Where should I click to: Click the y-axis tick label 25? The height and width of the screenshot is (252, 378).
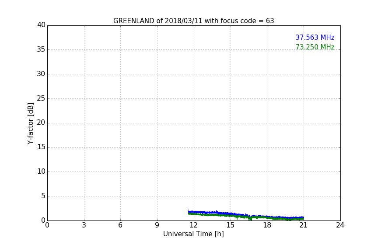(x=41, y=98)
